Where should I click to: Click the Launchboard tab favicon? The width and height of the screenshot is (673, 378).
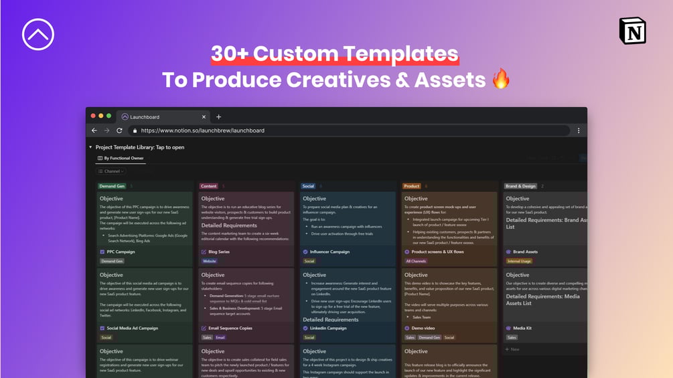pos(125,116)
